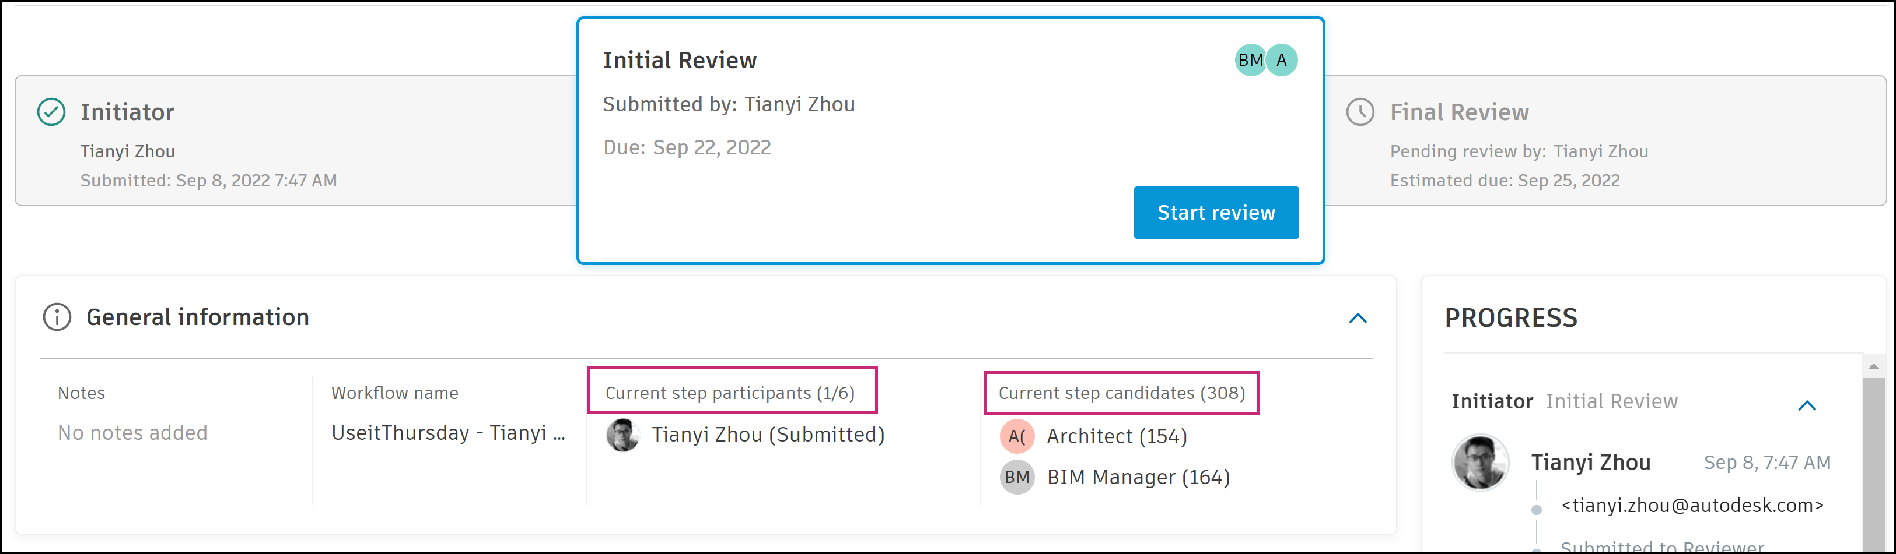Click the Progress panel scrollbar up arrow

(x=1873, y=366)
